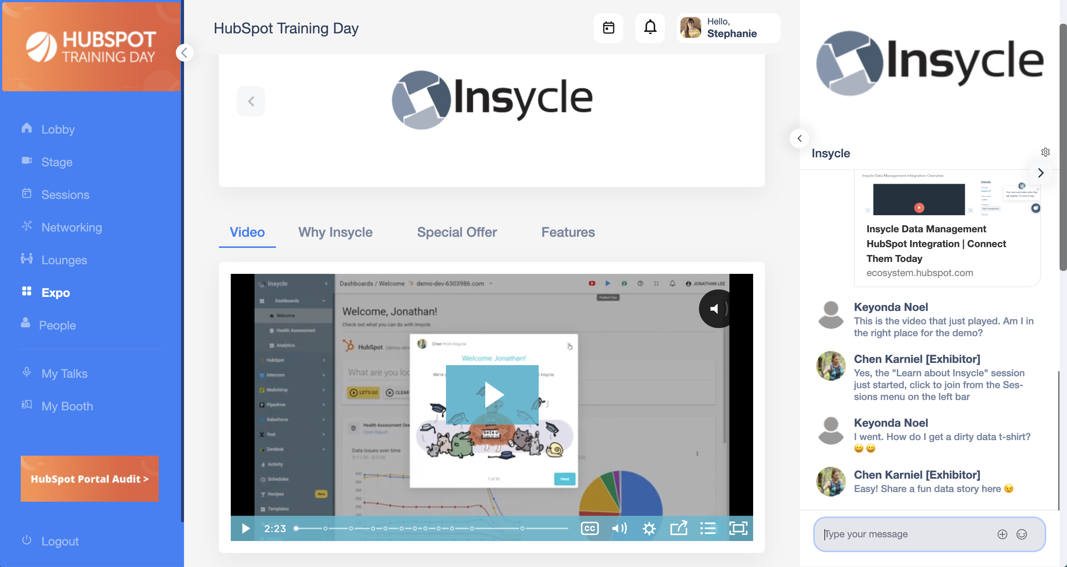Open My Booth in the sidebar

(57, 406)
